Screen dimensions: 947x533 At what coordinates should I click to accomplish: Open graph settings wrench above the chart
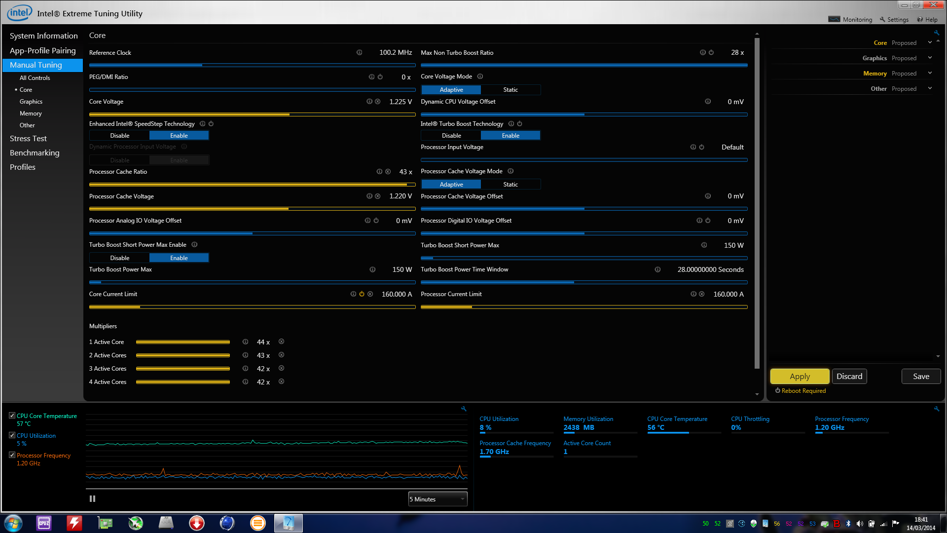(x=464, y=409)
